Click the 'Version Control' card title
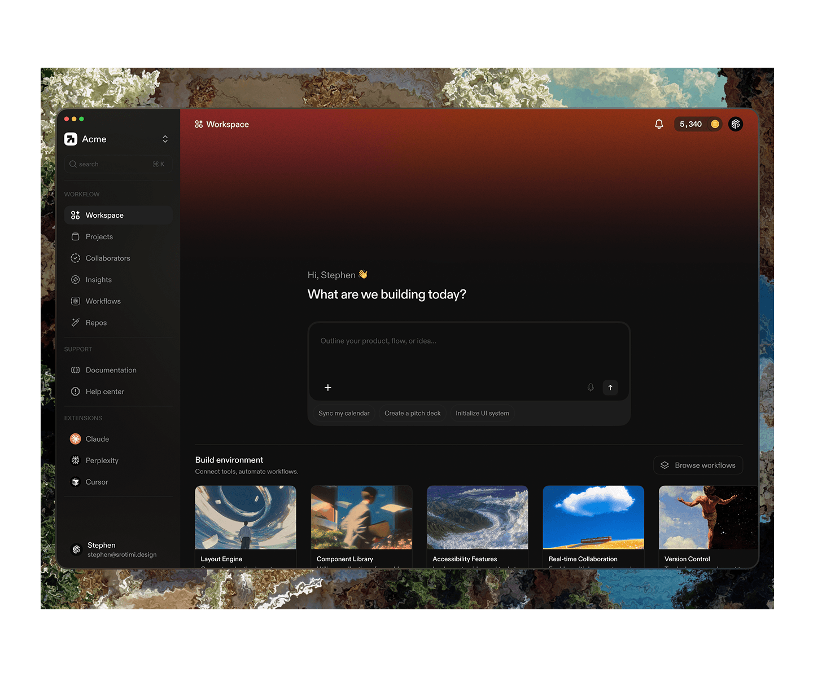813x677 pixels. 687,559
